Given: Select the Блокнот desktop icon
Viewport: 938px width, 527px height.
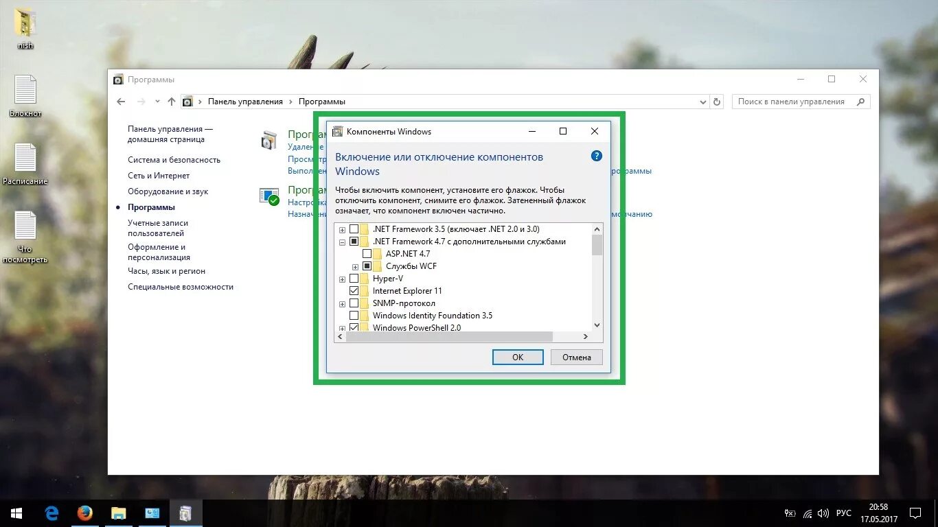Looking at the screenshot, I should (x=25, y=96).
